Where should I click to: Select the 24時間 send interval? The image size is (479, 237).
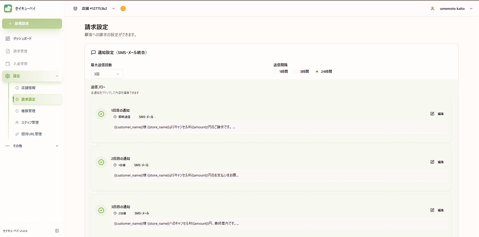[x=317, y=72]
